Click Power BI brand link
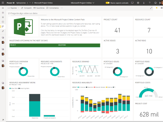Image resolution: width=163 pixels, height=122 pixels. pos(11,3)
